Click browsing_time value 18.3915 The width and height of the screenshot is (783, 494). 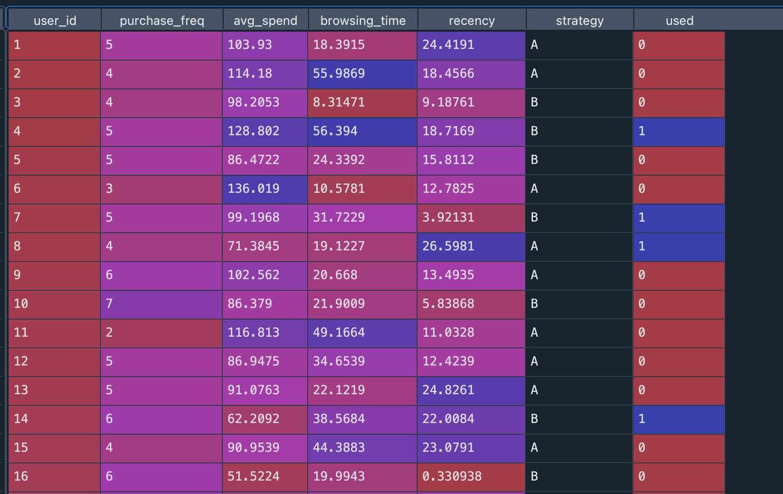coord(362,46)
